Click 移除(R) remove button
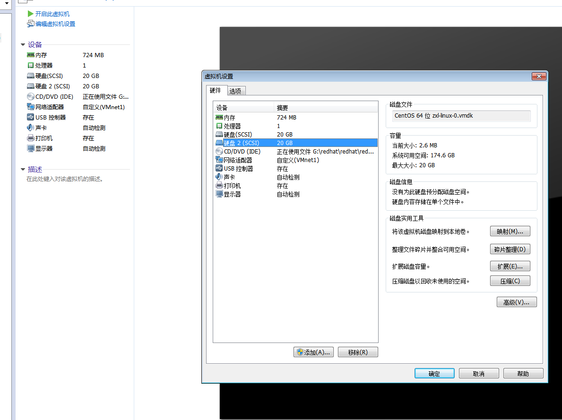The height and width of the screenshot is (420, 562). (358, 352)
